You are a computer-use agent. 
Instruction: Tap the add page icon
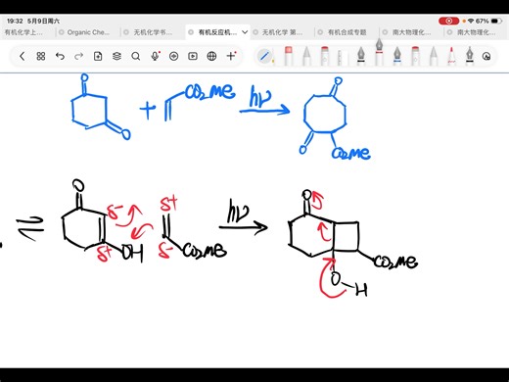pos(98,56)
